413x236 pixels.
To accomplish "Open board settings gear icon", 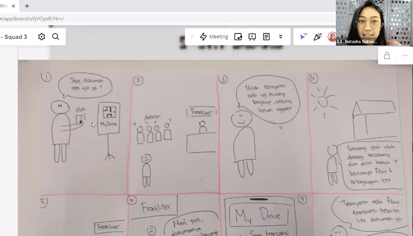I will tap(42, 37).
